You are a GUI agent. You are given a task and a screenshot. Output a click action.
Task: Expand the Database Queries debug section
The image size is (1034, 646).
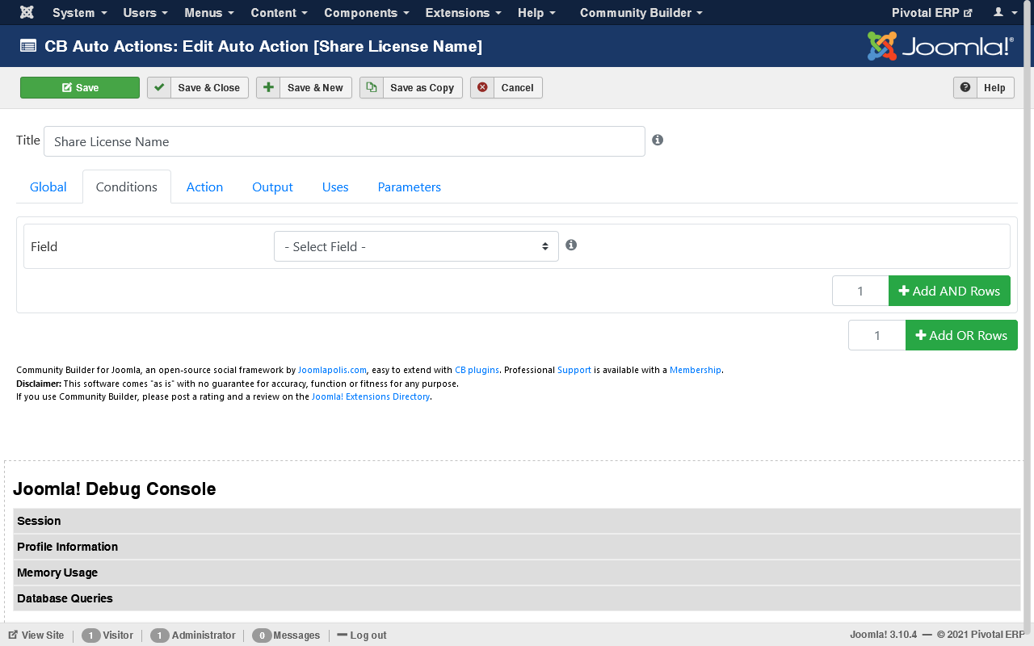point(517,598)
